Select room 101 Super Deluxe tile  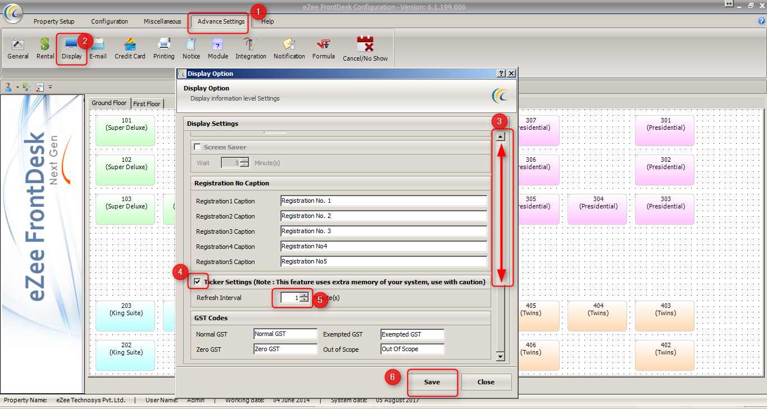click(126, 130)
